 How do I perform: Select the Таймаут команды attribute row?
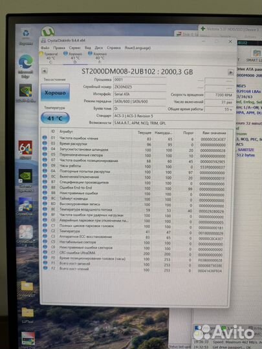(135, 199)
